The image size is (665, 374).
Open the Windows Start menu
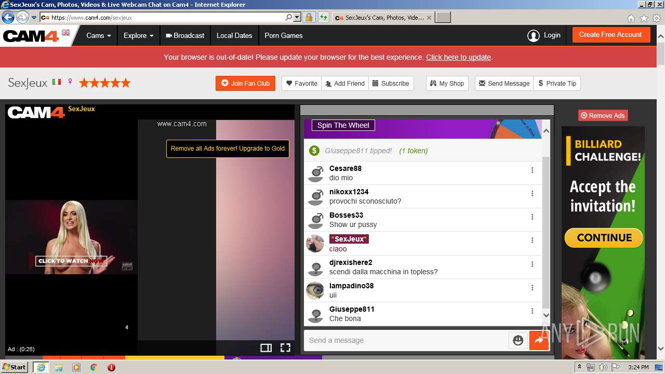click(x=14, y=367)
